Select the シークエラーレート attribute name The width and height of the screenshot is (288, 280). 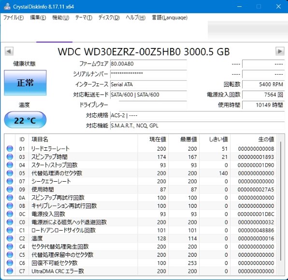click(x=51, y=181)
